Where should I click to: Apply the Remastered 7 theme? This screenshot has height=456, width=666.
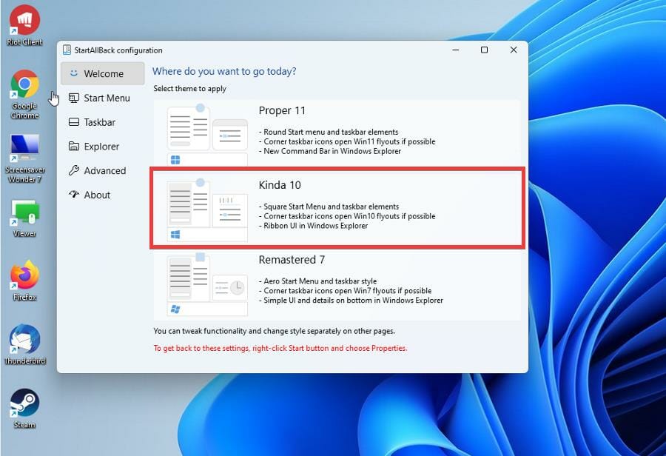[x=337, y=285]
